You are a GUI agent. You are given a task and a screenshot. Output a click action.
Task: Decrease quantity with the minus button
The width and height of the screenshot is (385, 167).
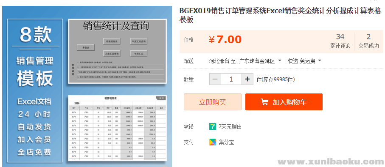click(x=215, y=79)
